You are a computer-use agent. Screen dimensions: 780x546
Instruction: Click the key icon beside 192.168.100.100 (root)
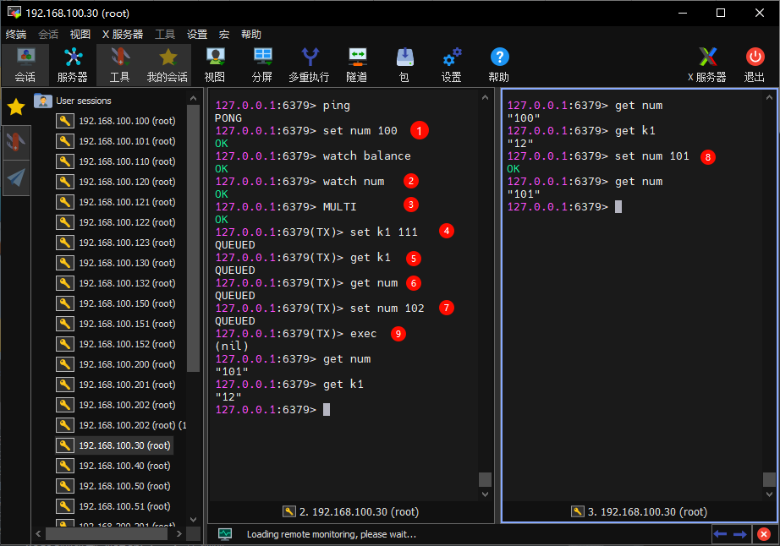(65, 121)
